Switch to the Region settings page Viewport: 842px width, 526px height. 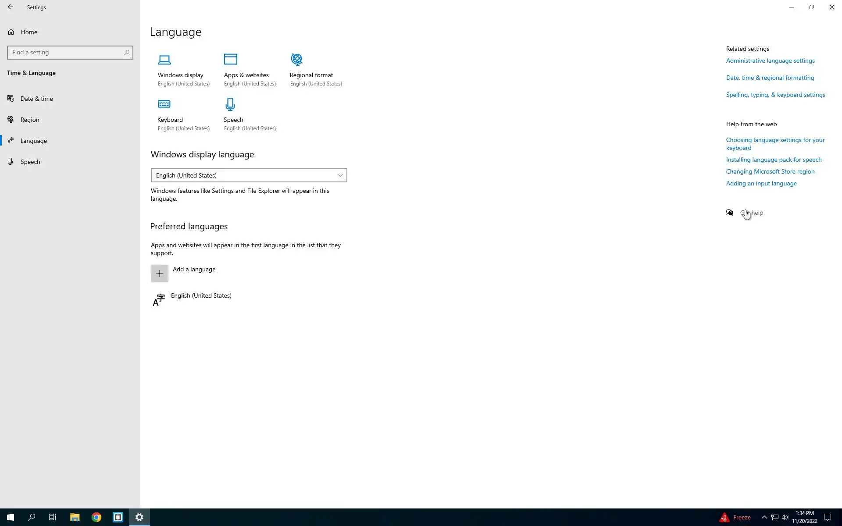tap(30, 120)
